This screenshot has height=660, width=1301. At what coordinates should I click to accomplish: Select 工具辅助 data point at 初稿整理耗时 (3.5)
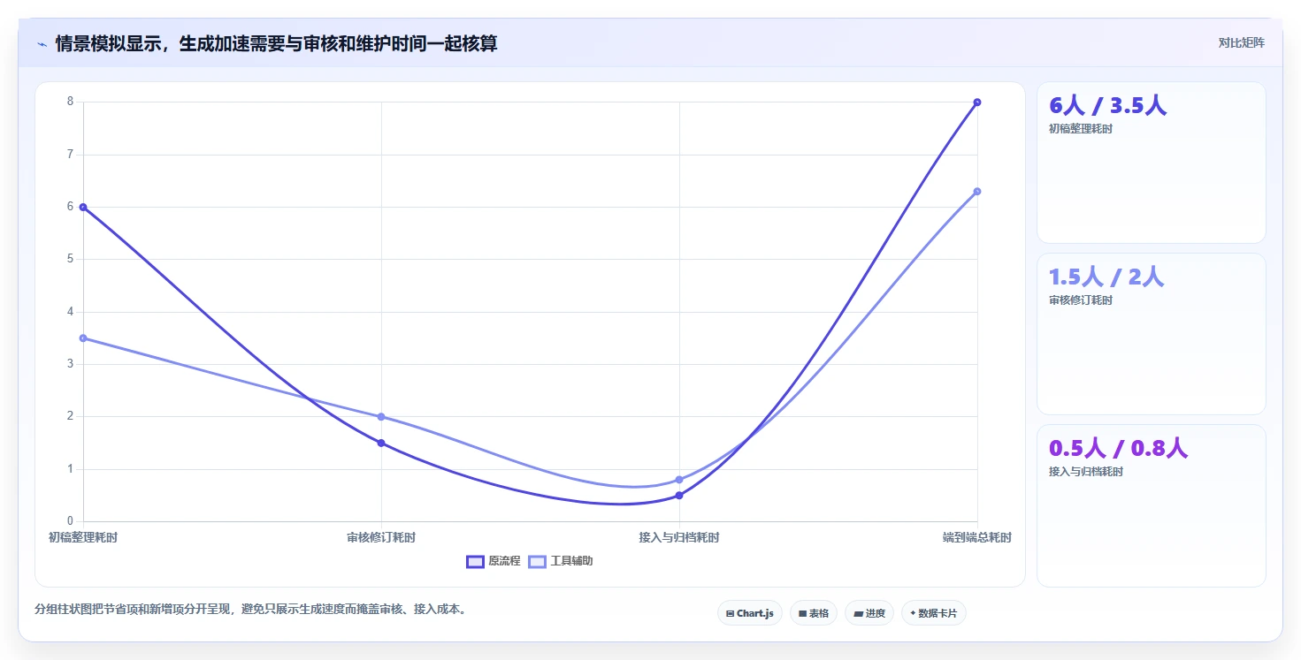[83, 338]
